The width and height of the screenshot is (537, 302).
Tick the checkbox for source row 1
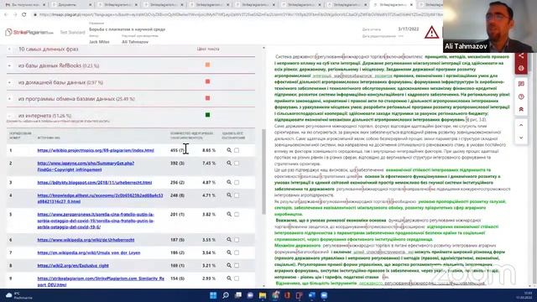click(237, 150)
